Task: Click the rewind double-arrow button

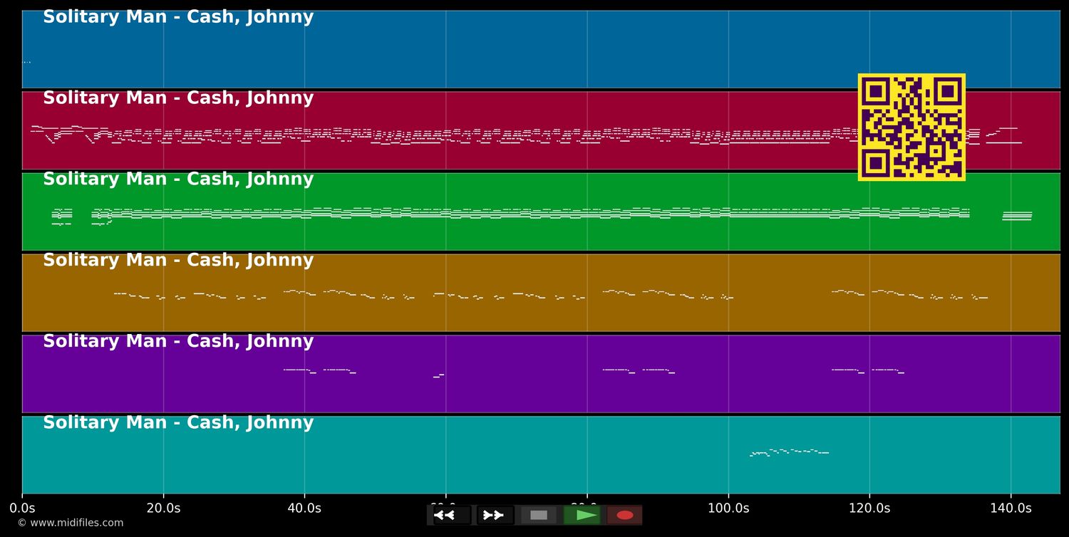Action: [x=452, y=515]
